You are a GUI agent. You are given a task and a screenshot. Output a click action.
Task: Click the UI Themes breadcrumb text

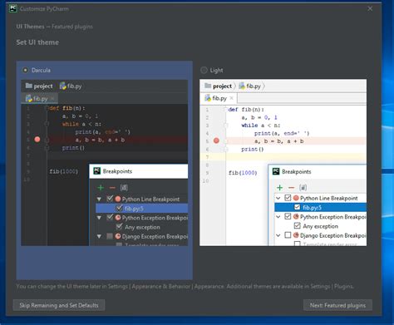[30, 27]
